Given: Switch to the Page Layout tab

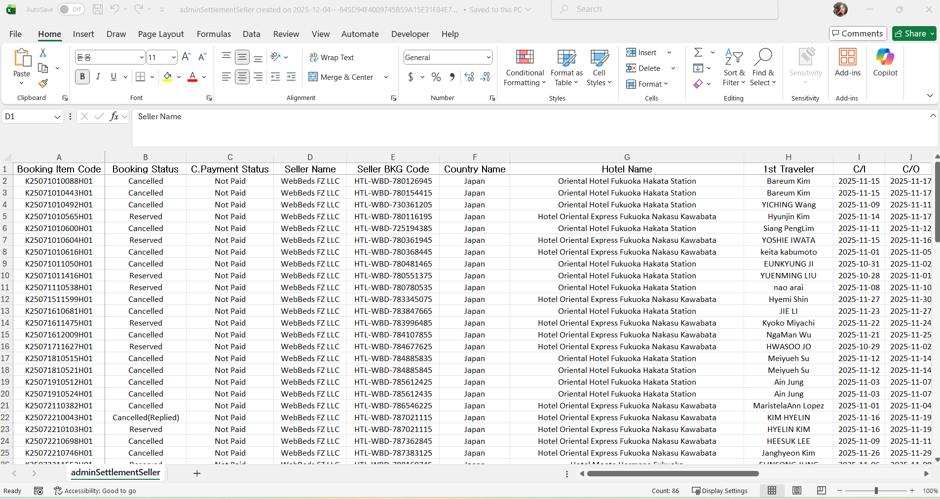Looking at the screenshot, I should [x=161, y=34].
